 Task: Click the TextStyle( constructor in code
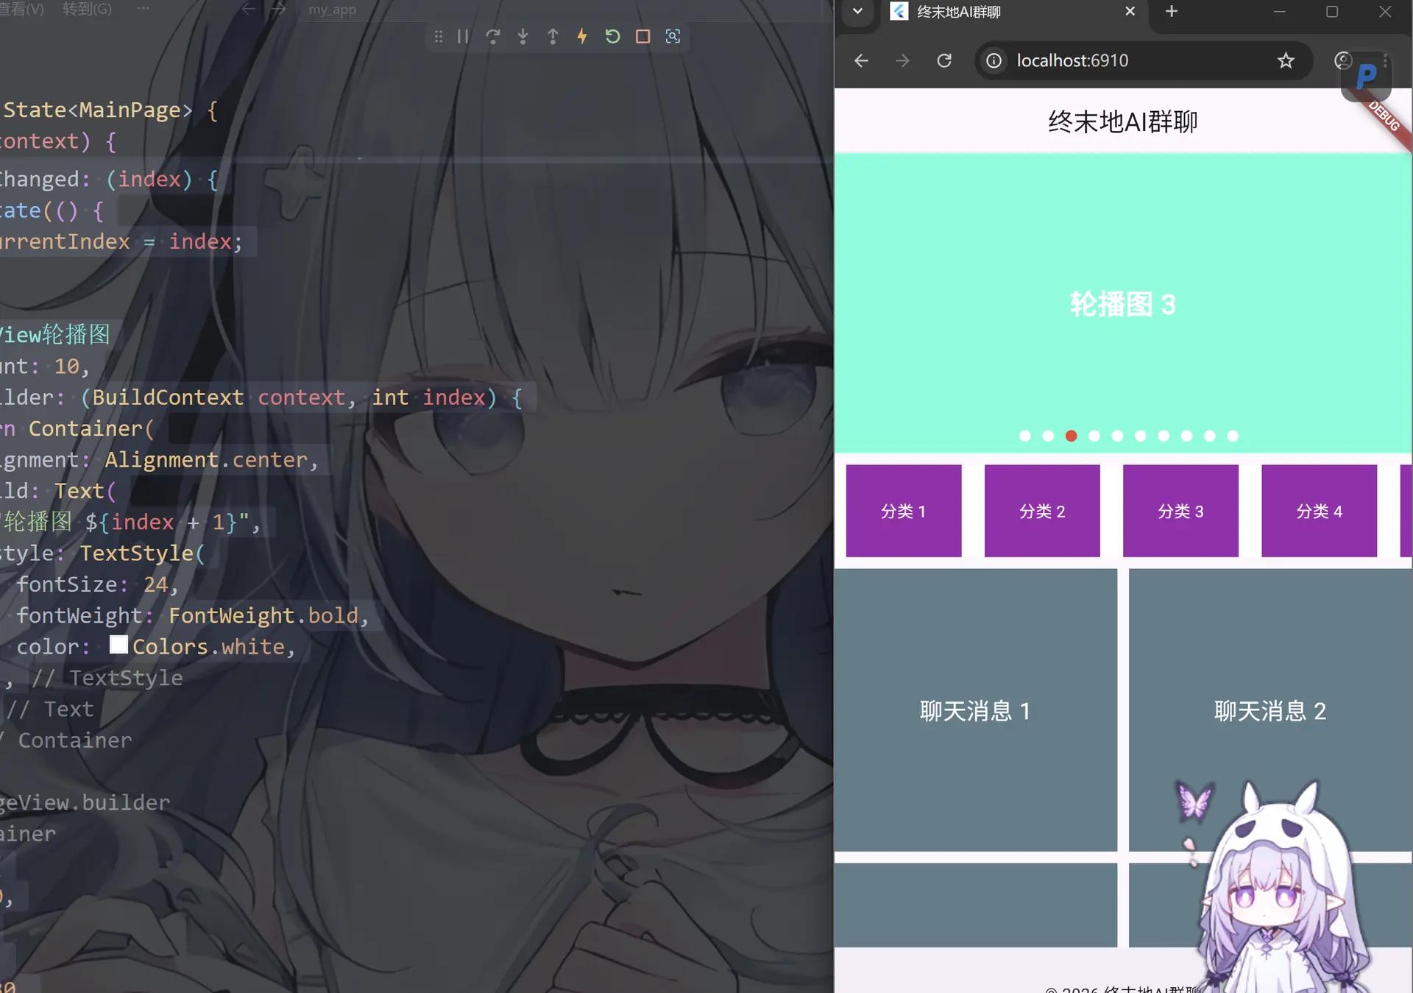click(142, 554)
